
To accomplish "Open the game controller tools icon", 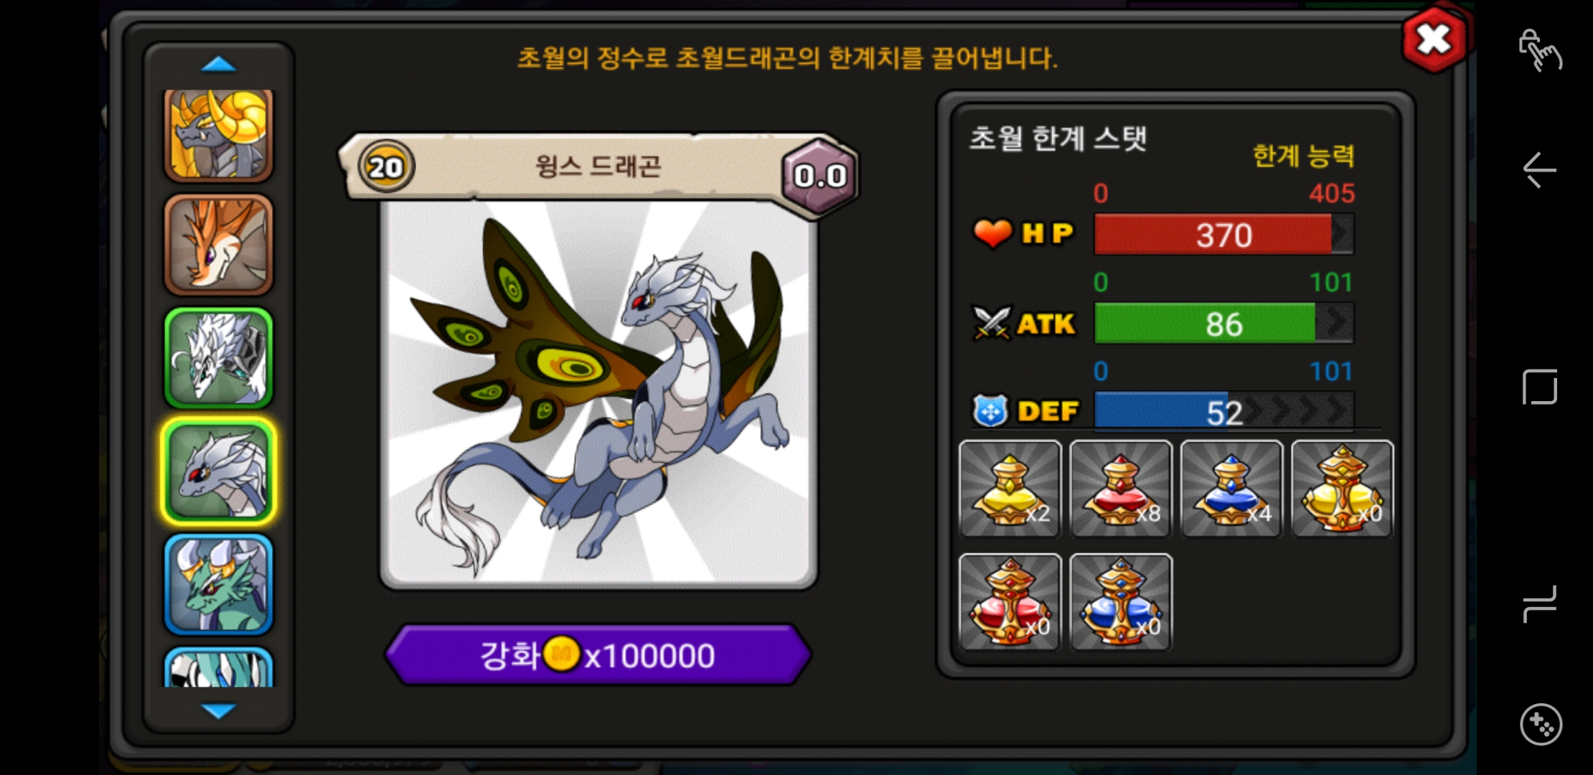I will pos(1540,724).
